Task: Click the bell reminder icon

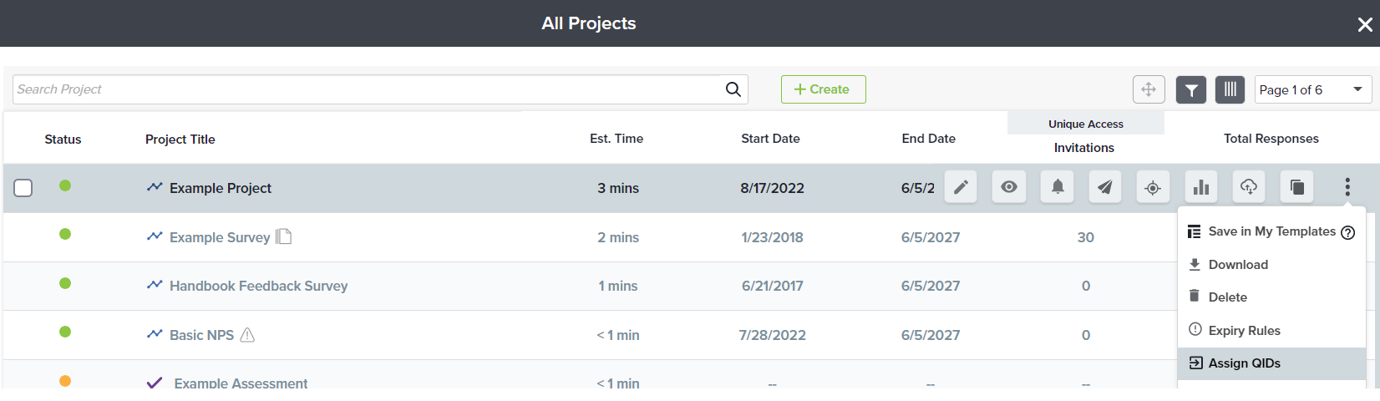Action: click(x=1057, y=187)
